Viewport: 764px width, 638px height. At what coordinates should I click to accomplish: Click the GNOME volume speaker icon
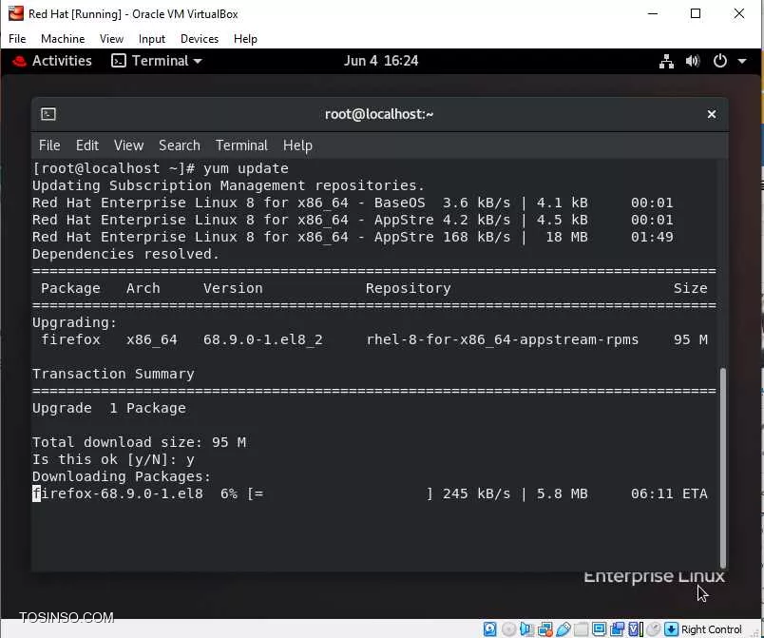coord(693,61)
